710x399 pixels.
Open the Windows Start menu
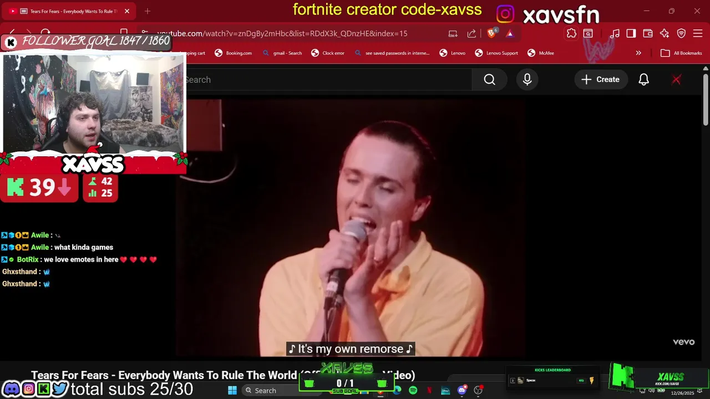point(232,390)
